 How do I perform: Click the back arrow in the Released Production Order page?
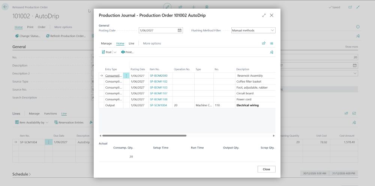click(5, 7)
